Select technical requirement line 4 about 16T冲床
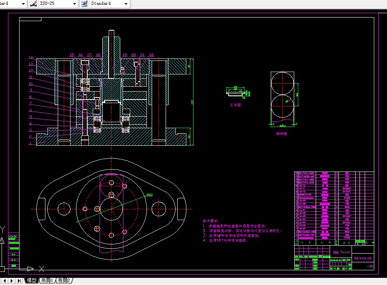The height and width of the screenshot is (285, 387). (x=225, y=240)
